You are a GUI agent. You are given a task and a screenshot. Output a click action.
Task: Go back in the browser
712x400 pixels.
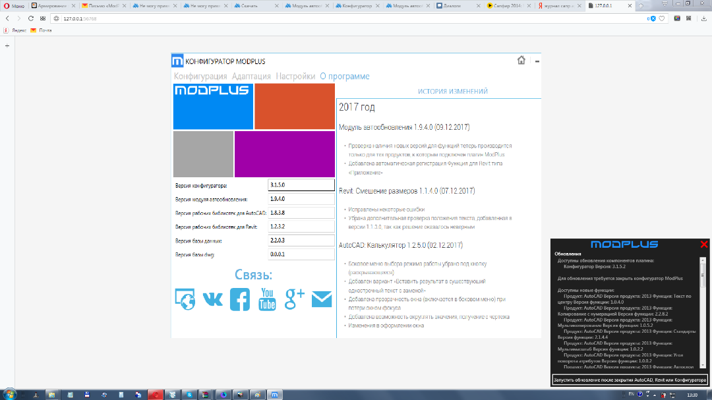(x=7, y=18)
